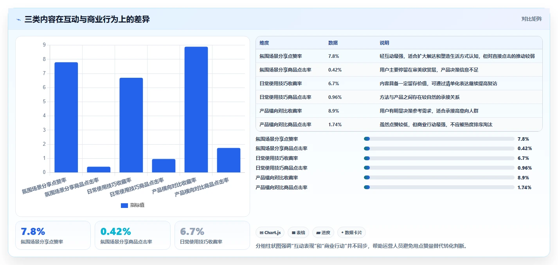Image resolution: width=558 pixels, height=265 pixels.
Task: Select the 产品横向对比商品点击率 cell in the table
Action: coord(285,125)
